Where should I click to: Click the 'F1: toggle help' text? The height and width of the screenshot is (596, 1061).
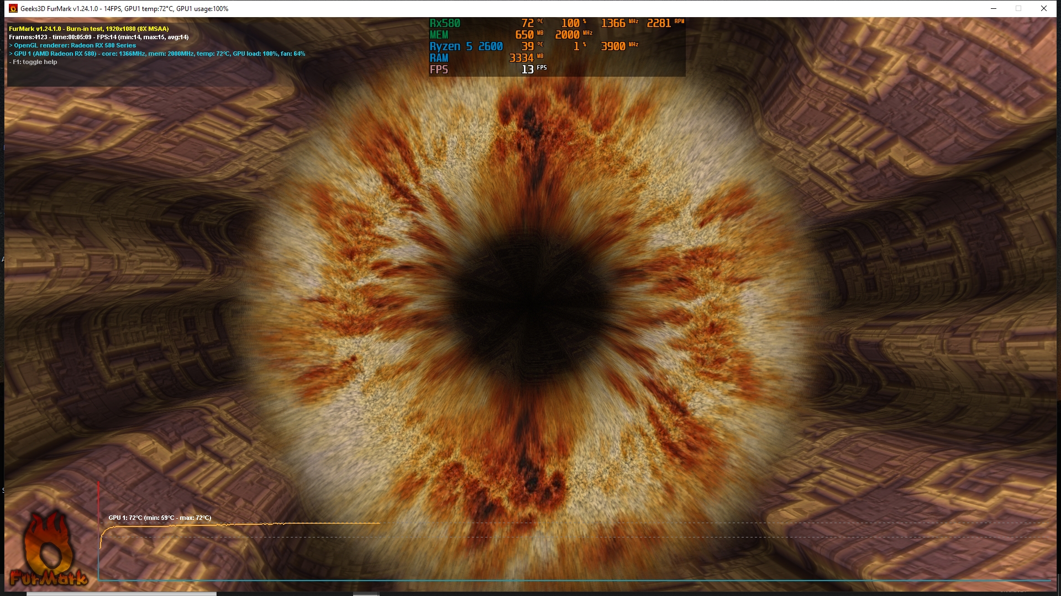coord(34,62)
